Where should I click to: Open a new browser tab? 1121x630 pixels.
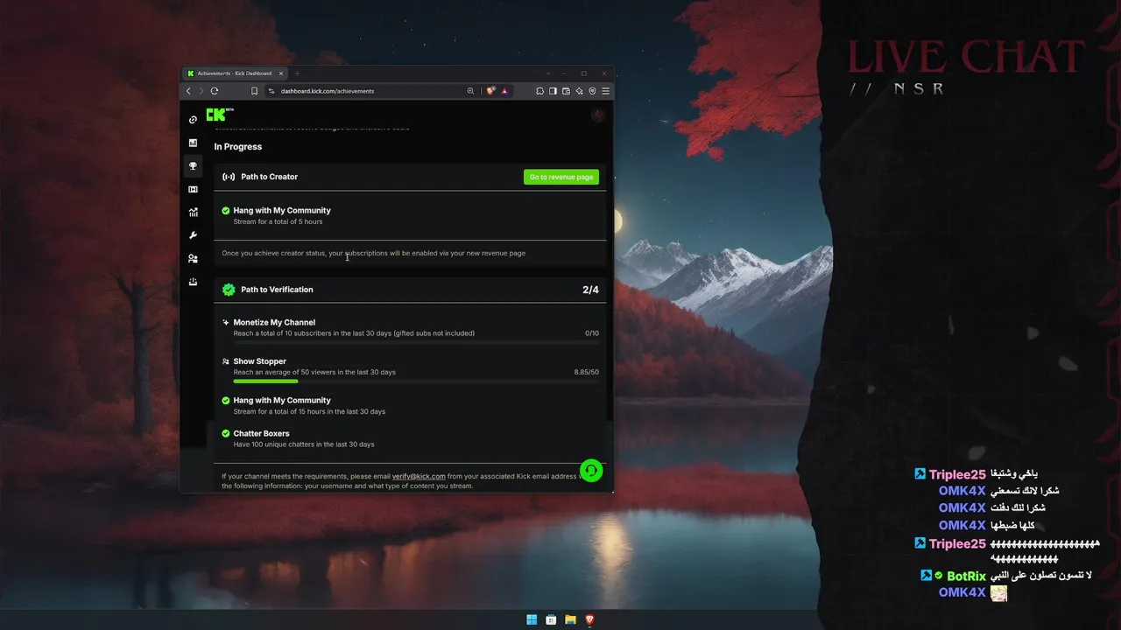coord(297,73)
